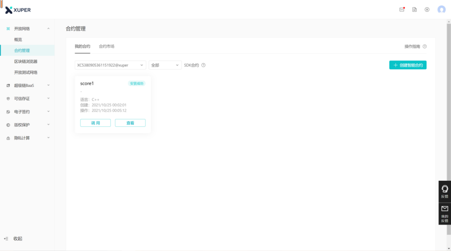
Task: Click the 创建智能合约 button
Action: click(x=408, y=65)
